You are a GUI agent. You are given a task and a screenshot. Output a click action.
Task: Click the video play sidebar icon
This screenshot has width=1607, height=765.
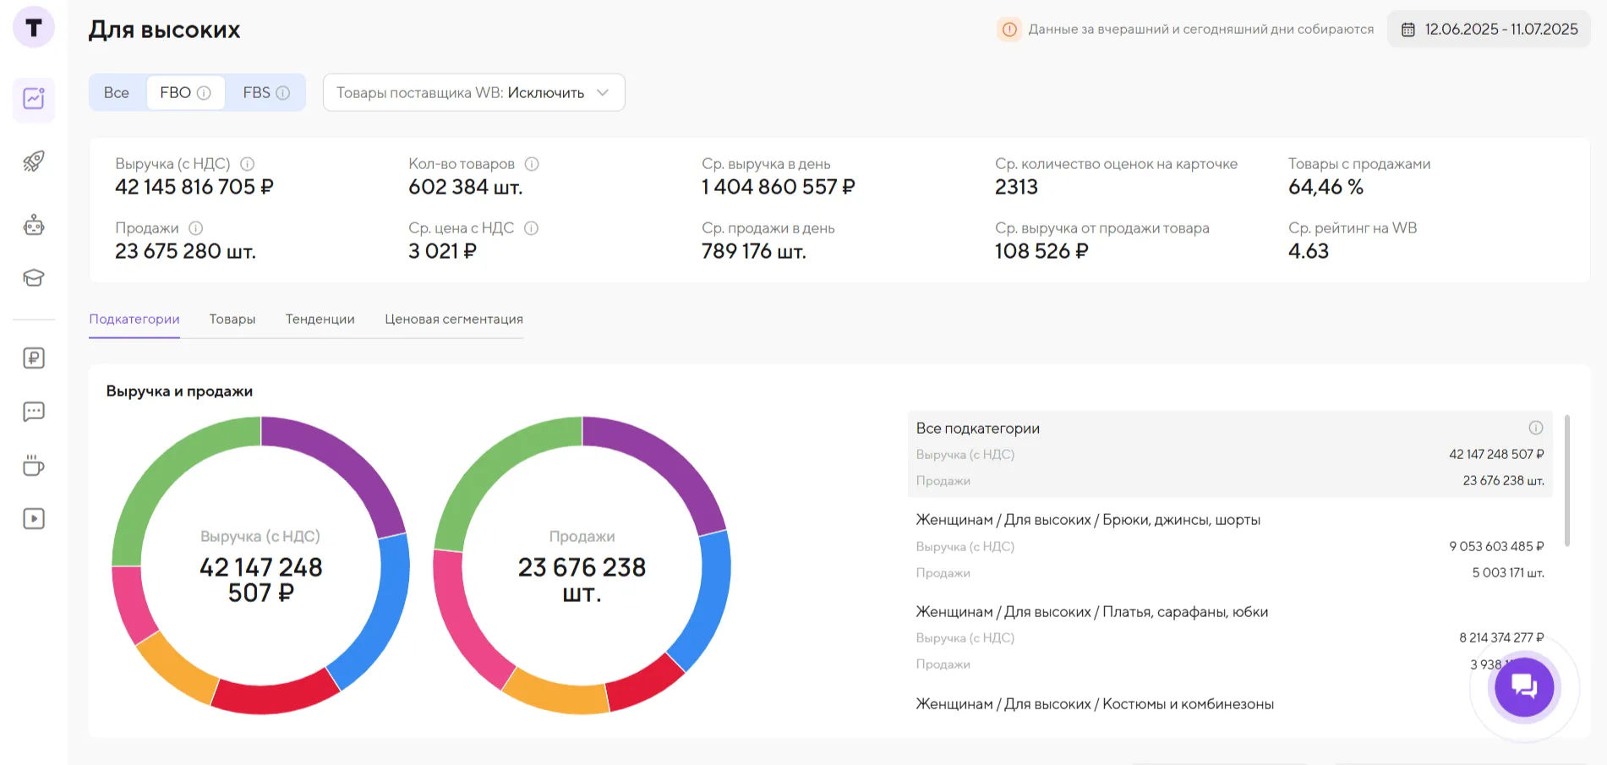(34, 519)
